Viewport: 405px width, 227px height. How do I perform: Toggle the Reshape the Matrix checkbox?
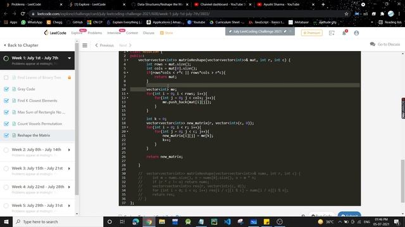pos(6,136)
